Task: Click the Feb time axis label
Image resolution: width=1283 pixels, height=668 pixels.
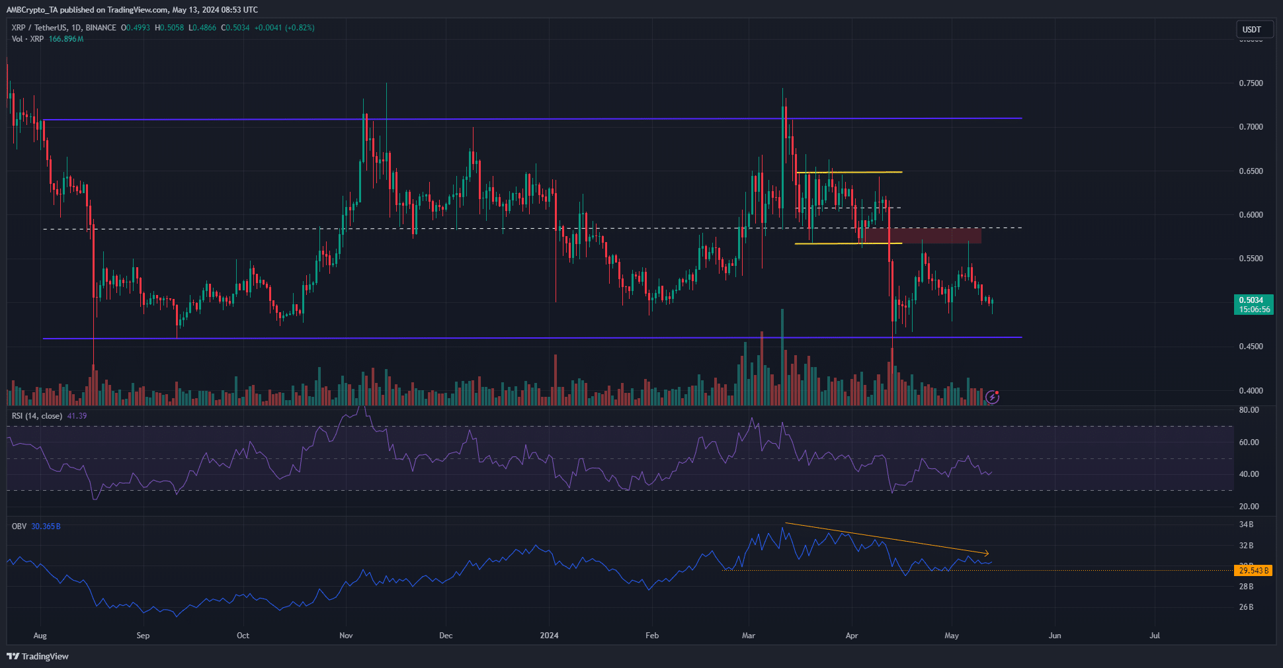Action: pos(652,636)
